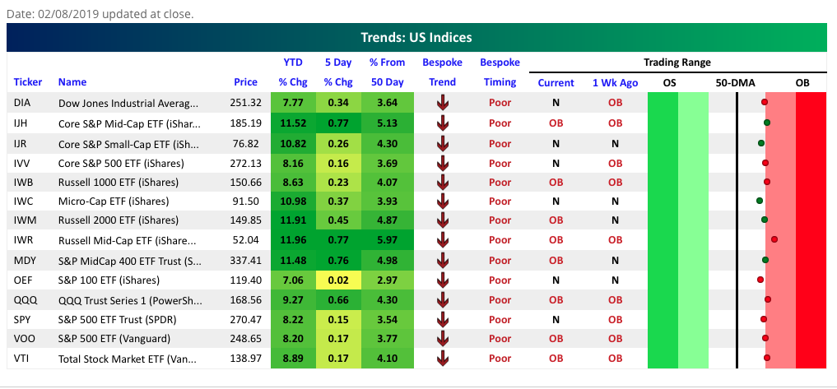The width and height of the screenshot is (837, 389).
Task: Click the down trend arrow in QQQ row
Action: point(443,300)
